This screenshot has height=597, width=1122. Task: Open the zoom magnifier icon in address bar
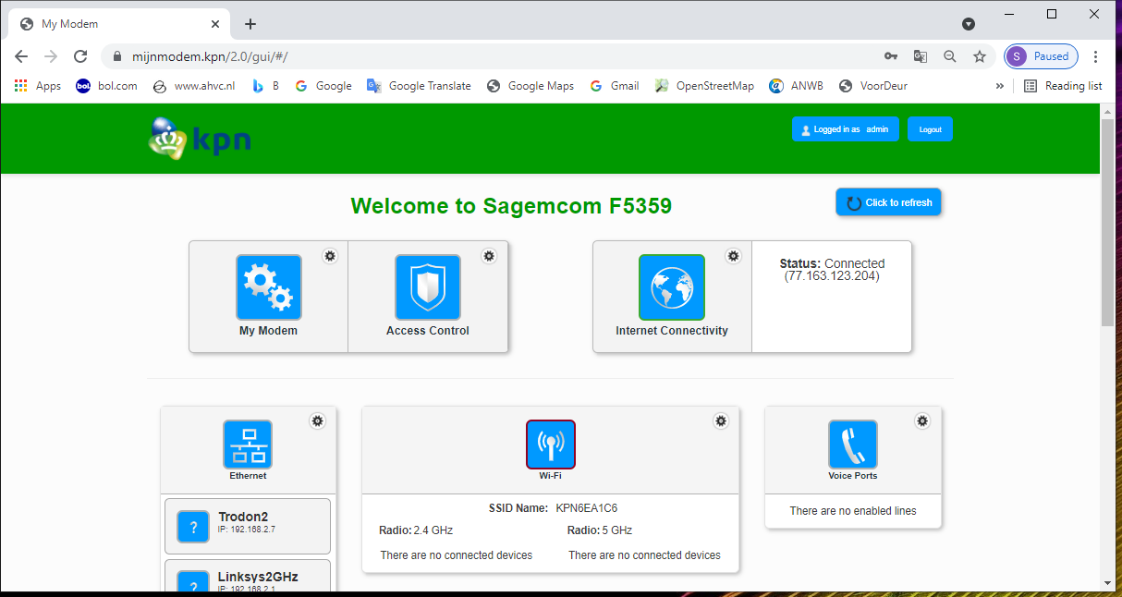click(950, 56)
